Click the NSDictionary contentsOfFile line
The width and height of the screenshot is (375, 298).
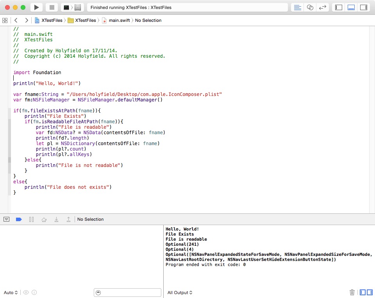[x=98, y=144]
